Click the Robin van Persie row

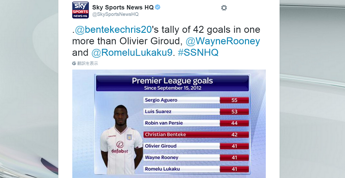point(196,123)
